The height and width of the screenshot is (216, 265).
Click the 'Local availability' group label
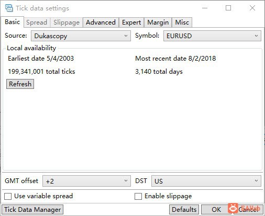pyautogui.click(x=31, y=48)
